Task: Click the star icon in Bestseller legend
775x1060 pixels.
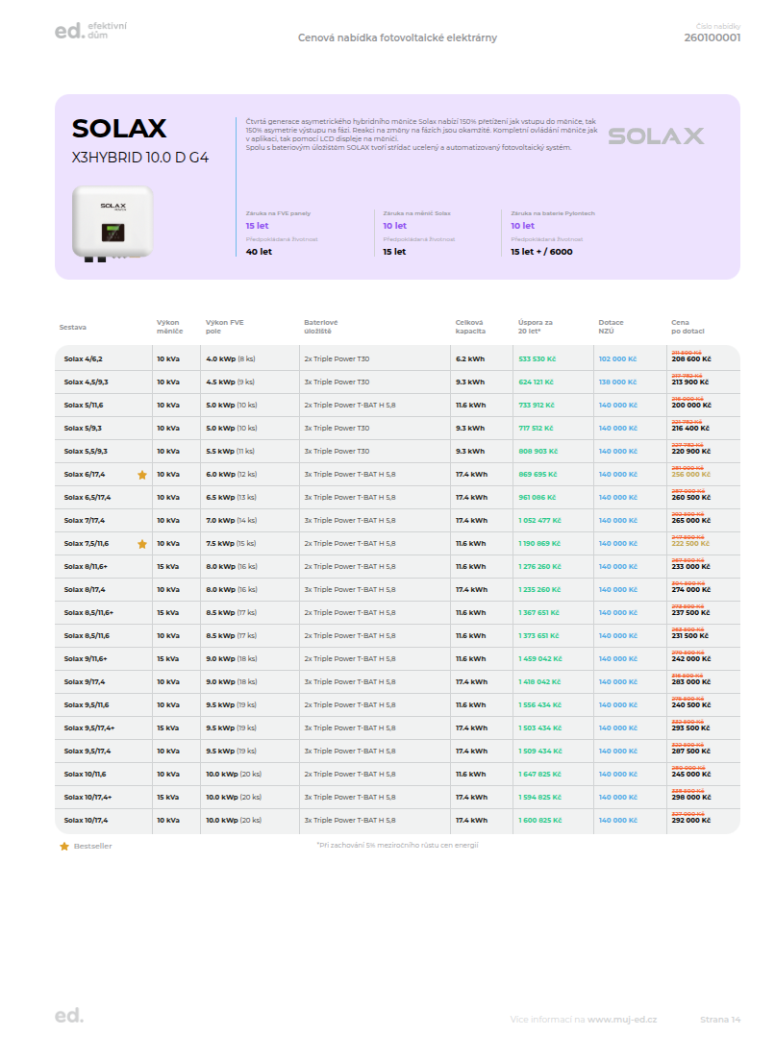Action: (64, 847)
